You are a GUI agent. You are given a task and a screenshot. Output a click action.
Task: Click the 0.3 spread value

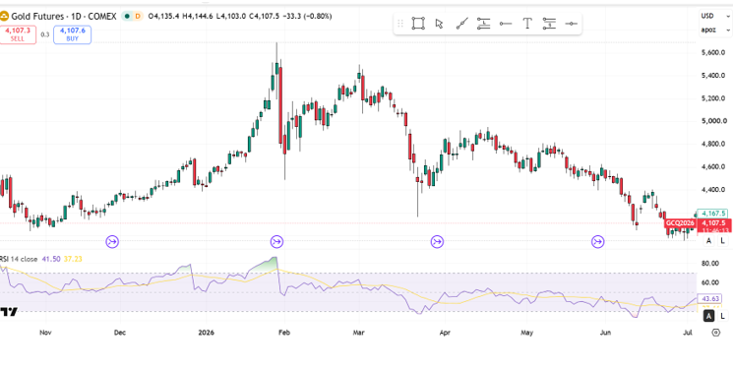click(45, 34)
